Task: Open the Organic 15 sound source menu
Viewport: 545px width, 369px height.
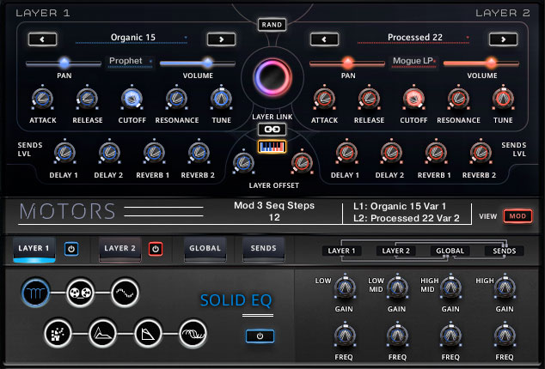Action: tap(131, 38)
